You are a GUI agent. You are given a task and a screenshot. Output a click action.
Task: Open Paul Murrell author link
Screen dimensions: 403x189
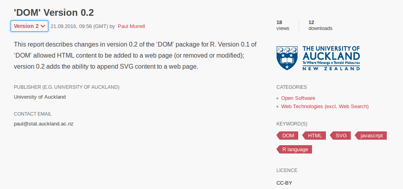pos(131,26)
